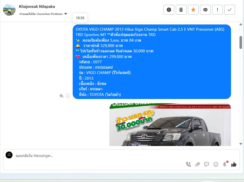The width and height of the screenshot is (244, 182).
Task: Open emoji picker in reply box
Action: 216,164
